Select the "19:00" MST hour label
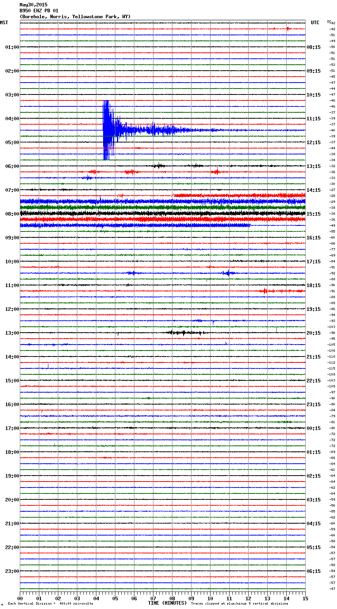The height and width of the screenshot is (609, 337). tap(12, 476)
